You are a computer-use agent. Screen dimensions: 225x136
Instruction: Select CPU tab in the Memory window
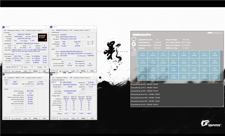[x=5, y=78]
